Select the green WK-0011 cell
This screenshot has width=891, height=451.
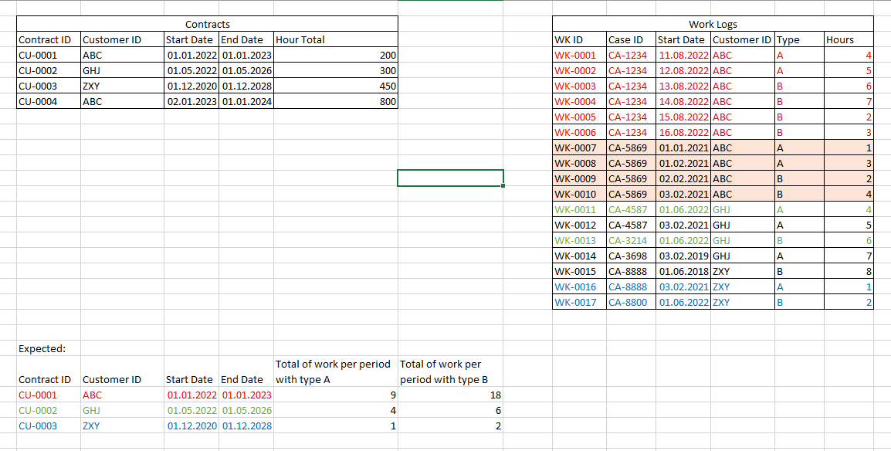(580, 209)
